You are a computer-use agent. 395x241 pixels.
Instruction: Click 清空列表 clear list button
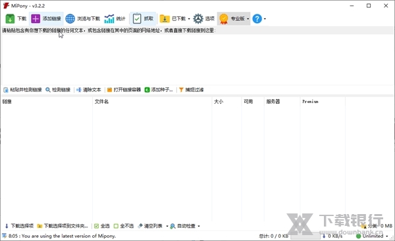[150, 226]
